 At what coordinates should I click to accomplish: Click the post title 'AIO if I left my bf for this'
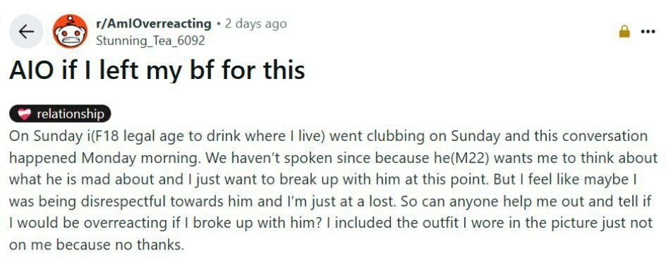[157, 71]
